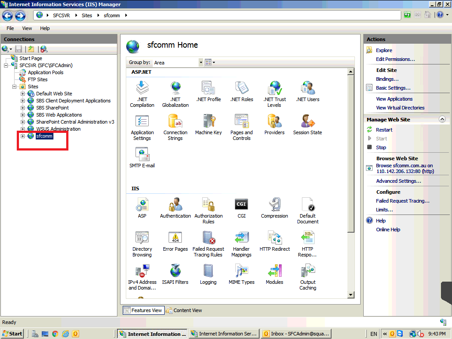Image resolution: width=452 pixels, height=339 pixels.
Task: Open the Session State feature
Action: [x=308, y=124]
